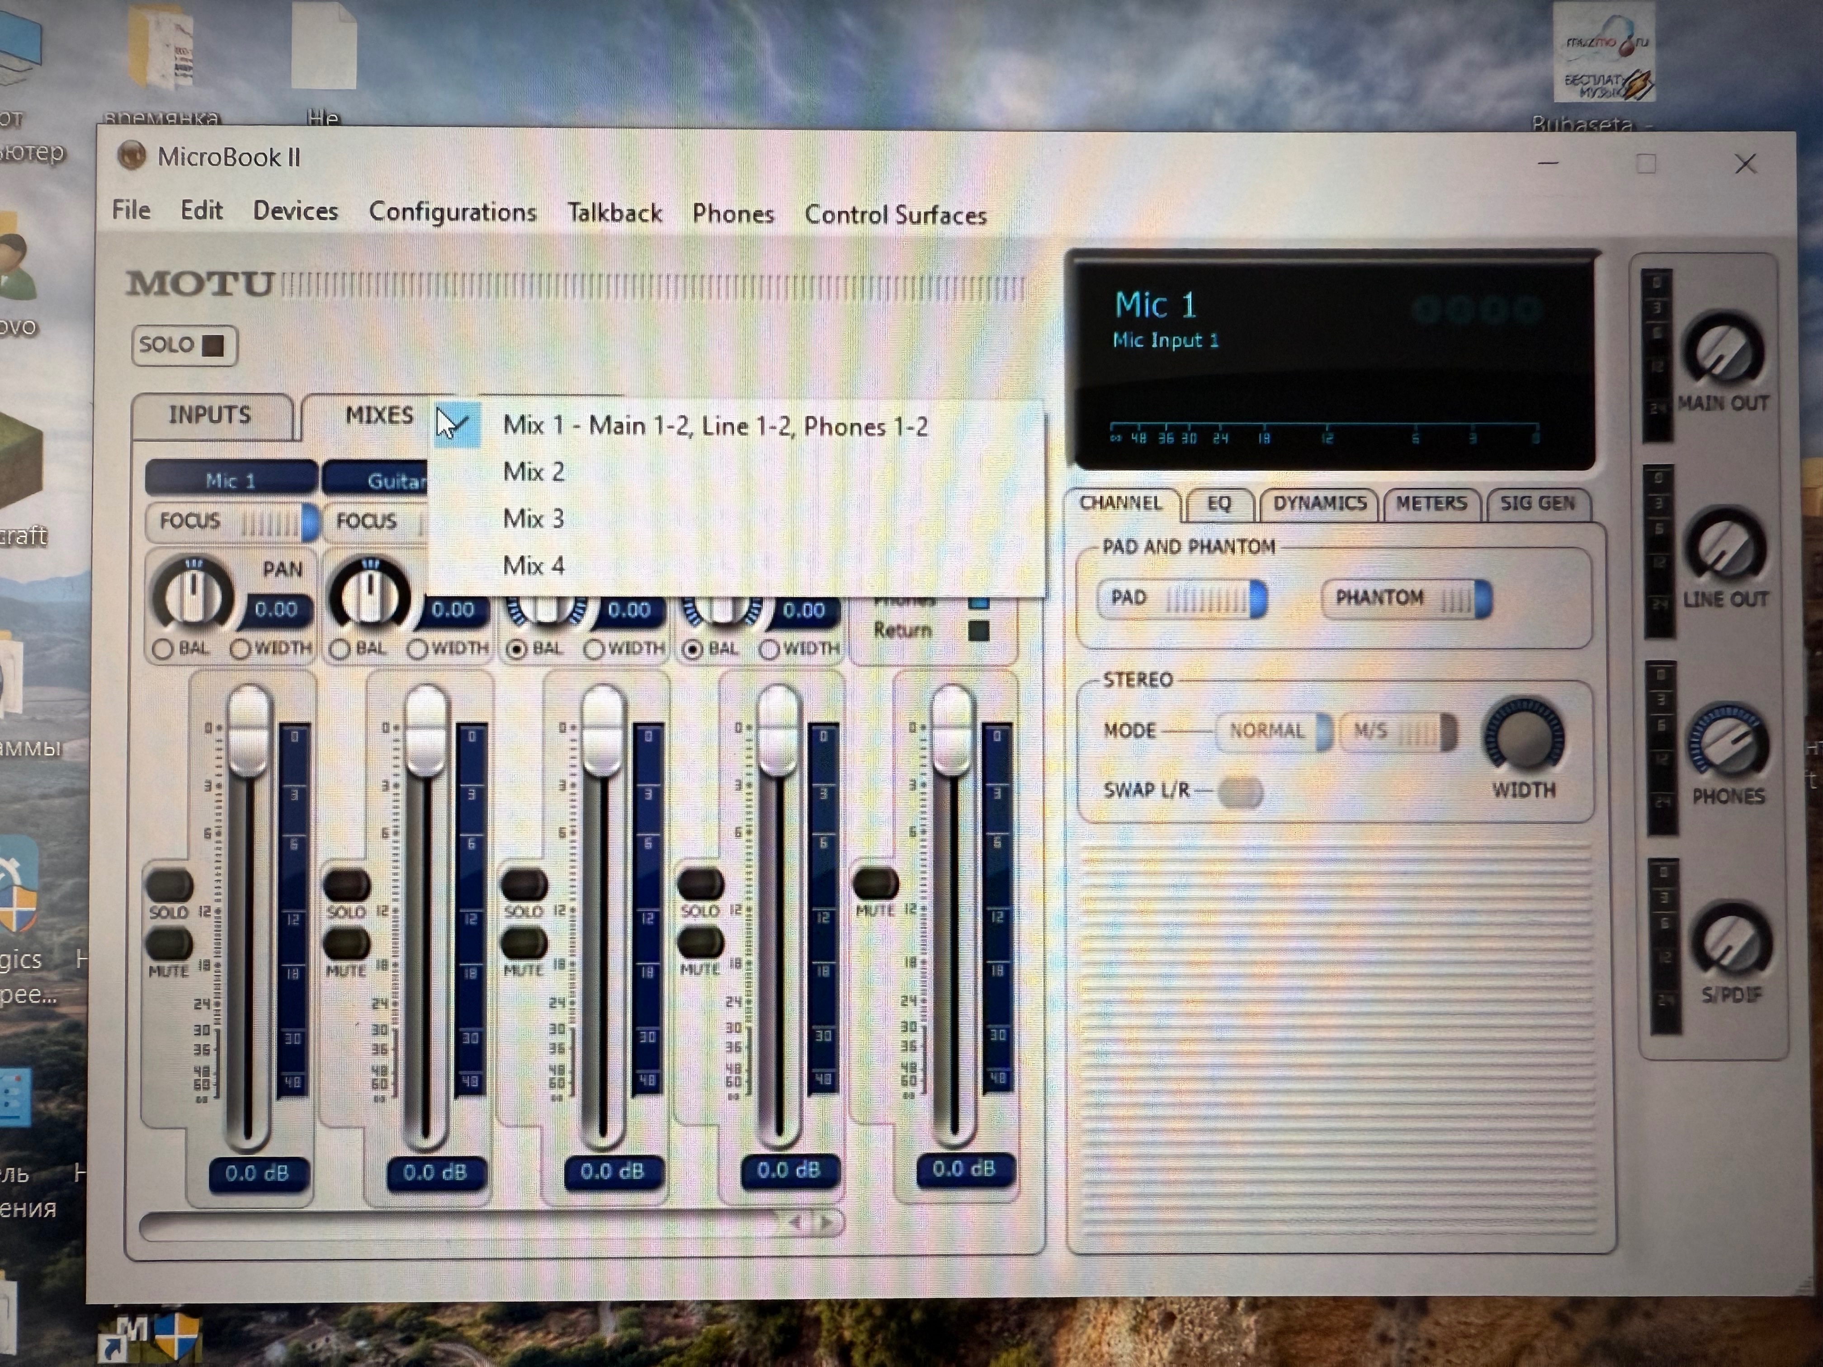This screenshot has width=1823, height=1367.
Task: Click the PHONES volume knob
Action: point(1728,745)
